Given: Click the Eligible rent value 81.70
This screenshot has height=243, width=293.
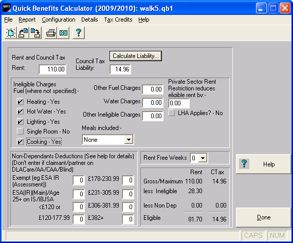Looking at the screenshot, I should pyautogui.click(x=195, y=219).
